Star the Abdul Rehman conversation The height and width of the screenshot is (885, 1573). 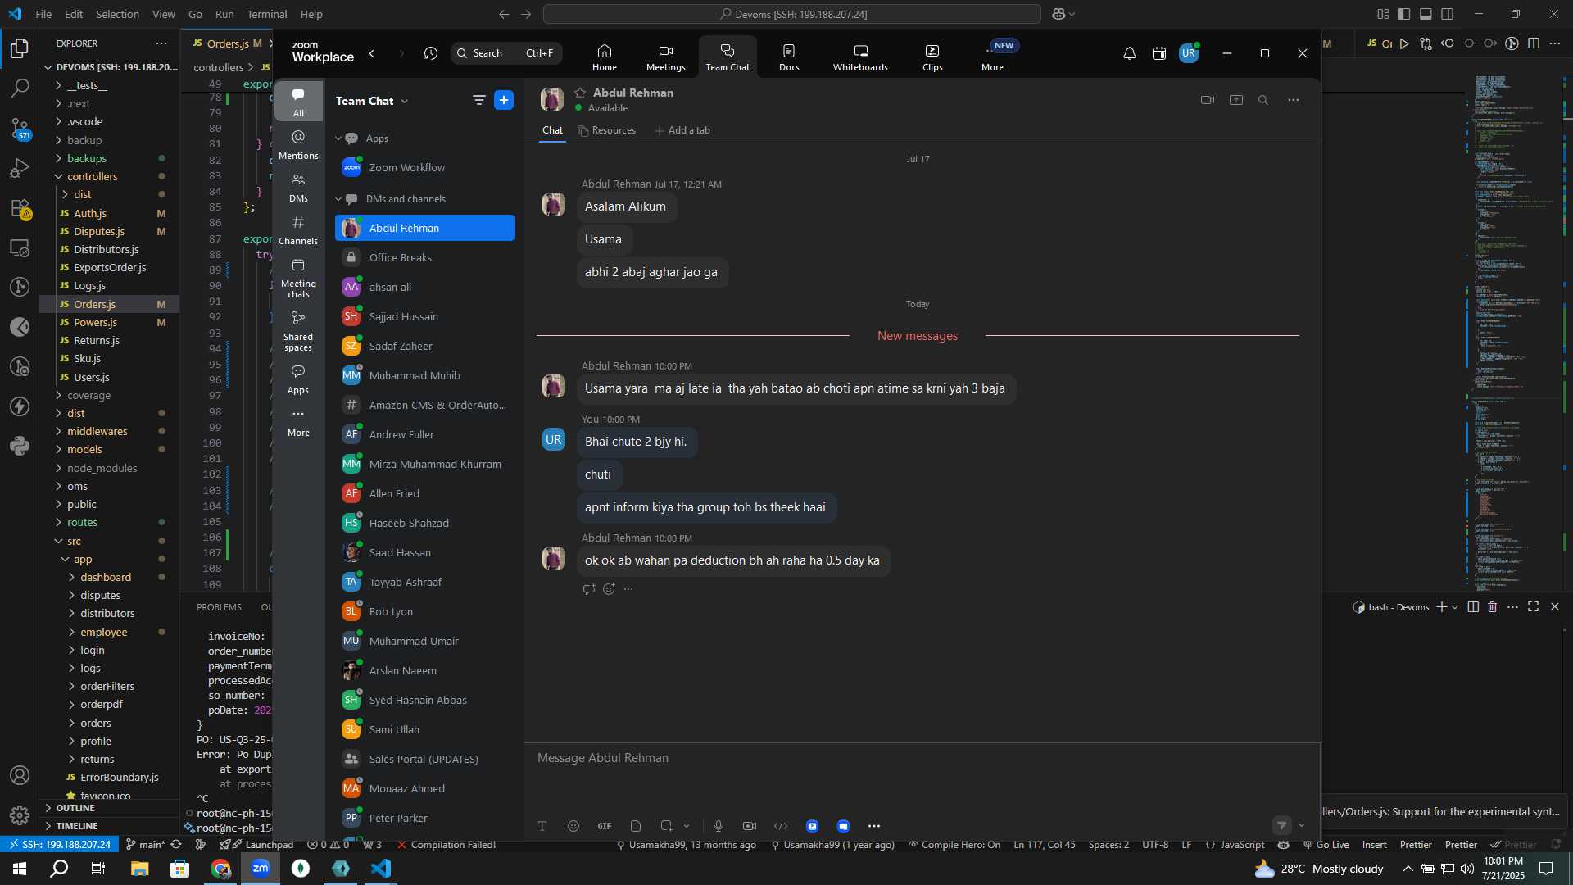coord(580,93)
